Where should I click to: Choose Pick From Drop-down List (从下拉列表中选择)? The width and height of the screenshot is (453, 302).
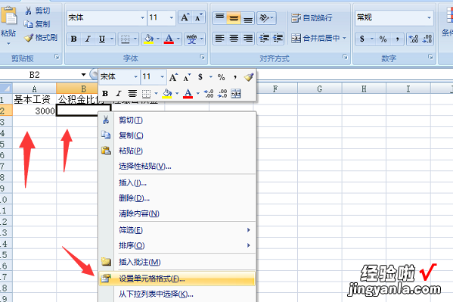click(177, 294)
